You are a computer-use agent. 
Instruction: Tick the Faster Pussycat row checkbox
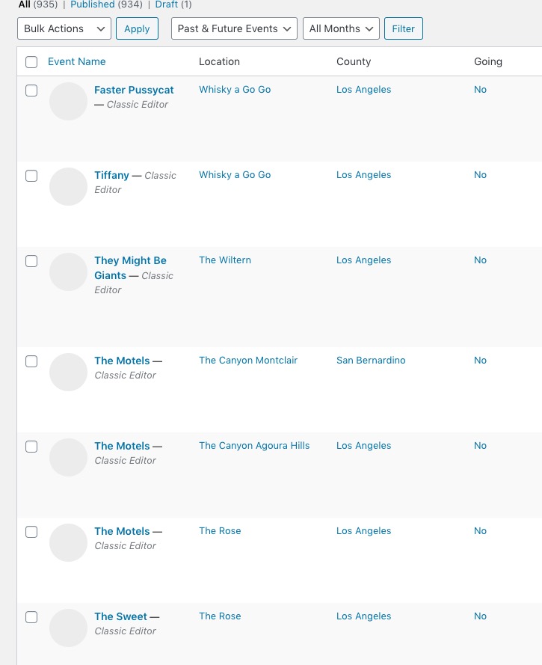pyautogui.click(x=31, y=91)
